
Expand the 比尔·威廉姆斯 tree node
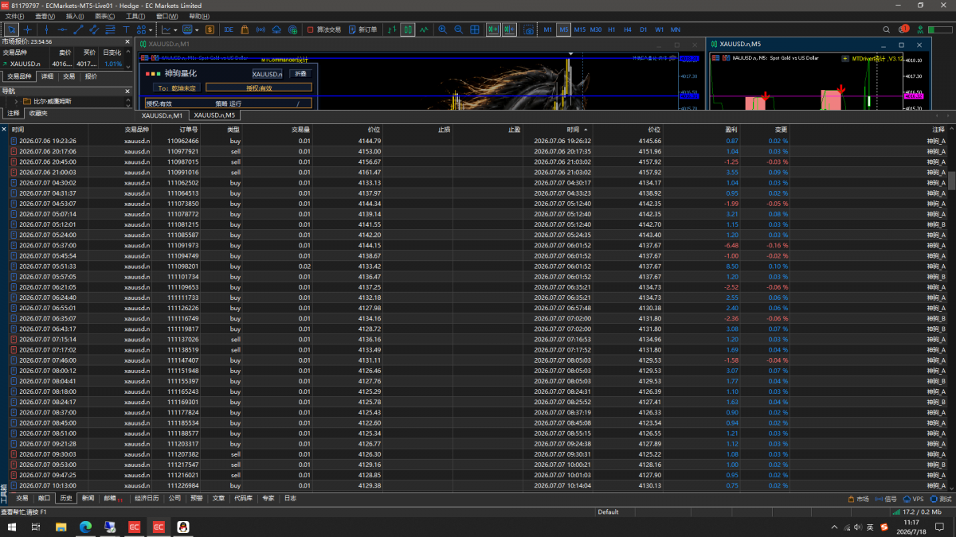point(16,102)
